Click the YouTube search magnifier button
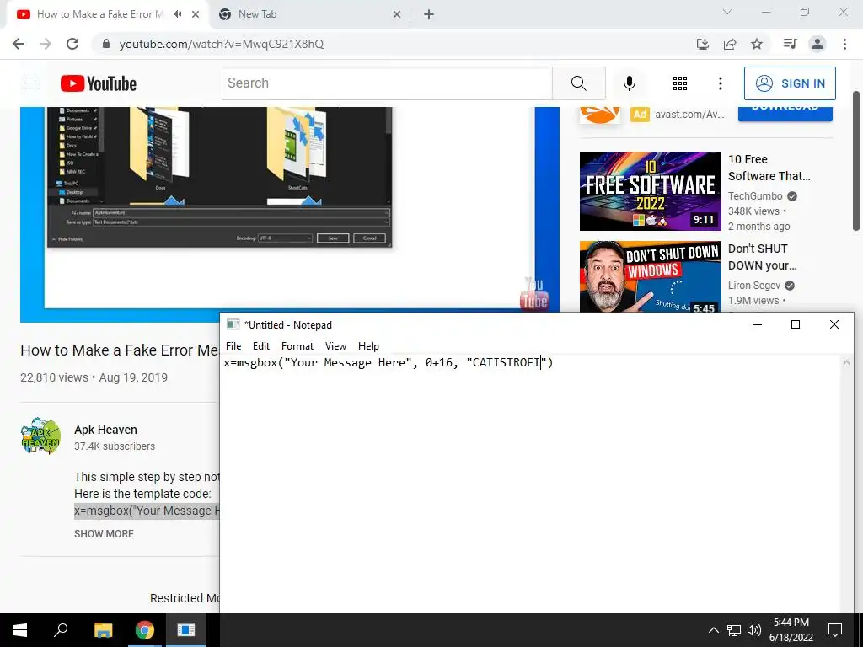This screenshot has width=863, height=647. pyautogui.click(x=578, y=83)
